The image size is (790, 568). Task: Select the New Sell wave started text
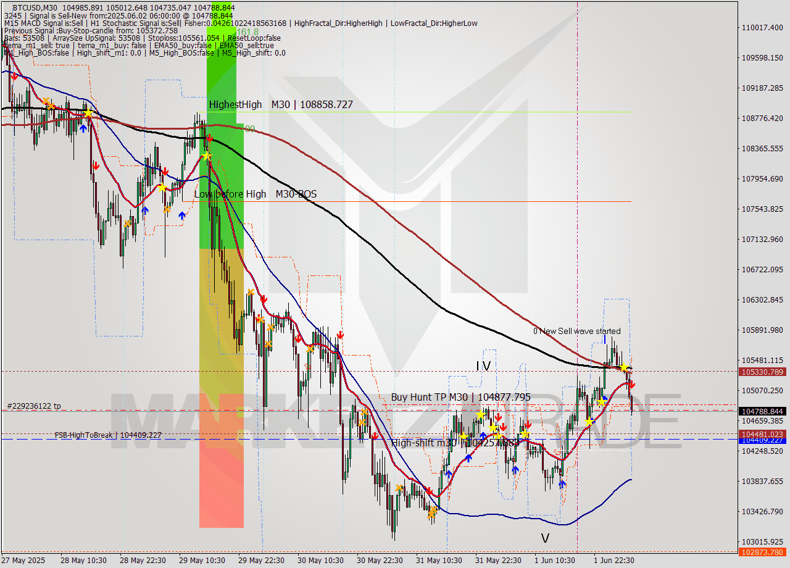(577, 331)
